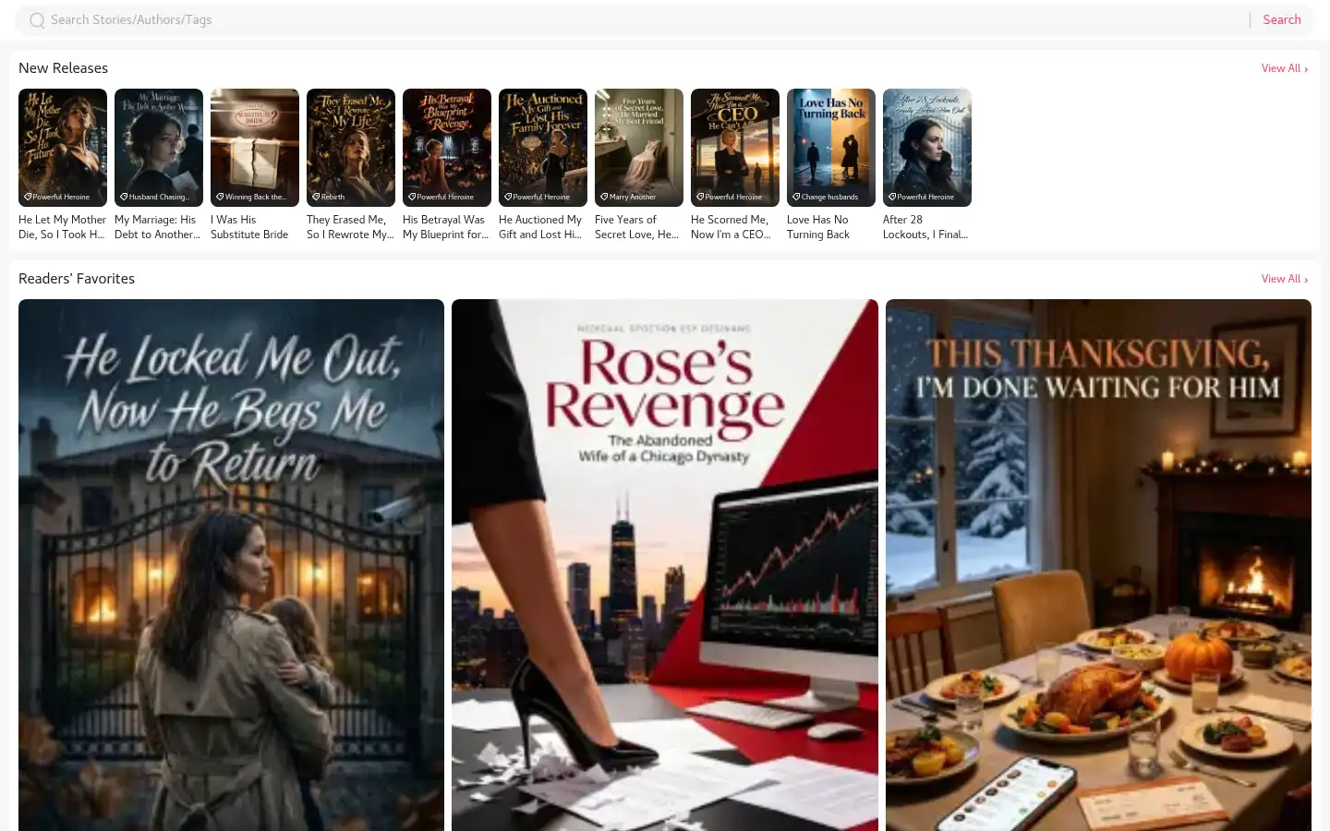Click title text 'After 28 Lockouts, I Final...'
Image resolution: width=1330 pixels, height=831 pixels.
point(925,227)
